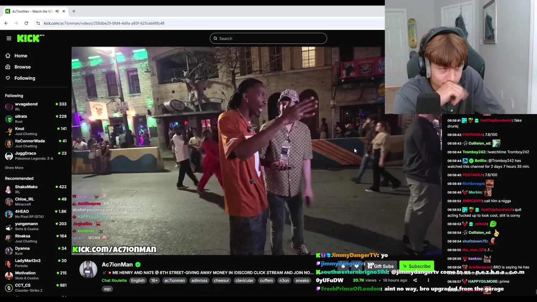The height and width of the screenshot is (302, 537).
Task: Open ItsConnorWade channel in sidebar
Action: (x=36, y=143)
